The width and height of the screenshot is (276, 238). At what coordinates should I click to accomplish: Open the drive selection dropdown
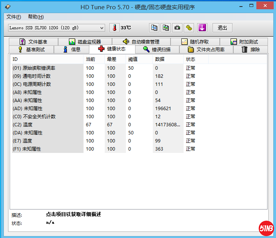56,28
